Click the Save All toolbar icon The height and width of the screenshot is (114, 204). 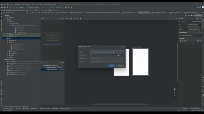click(4, 7)
